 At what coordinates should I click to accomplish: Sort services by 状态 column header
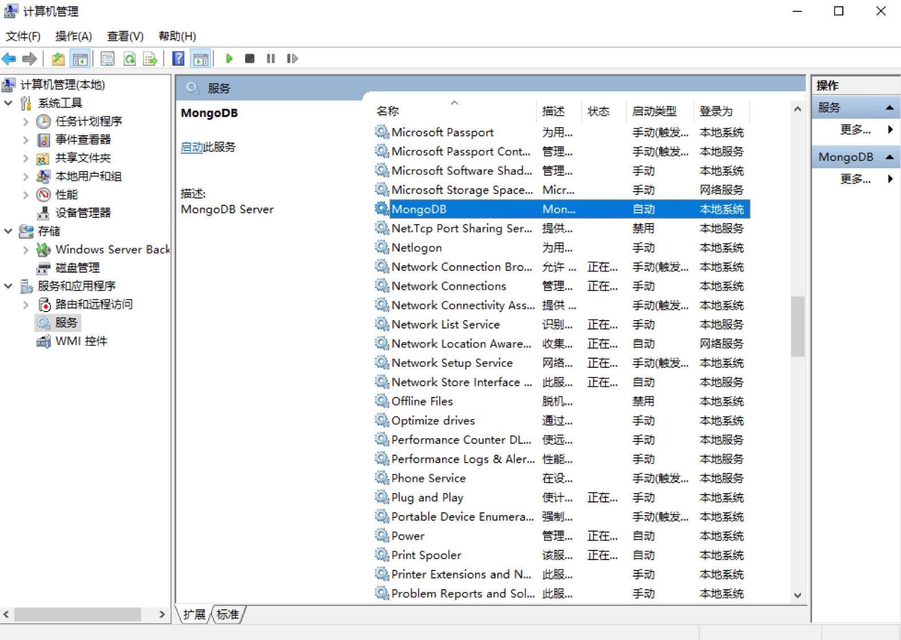(x=603, y=111)
